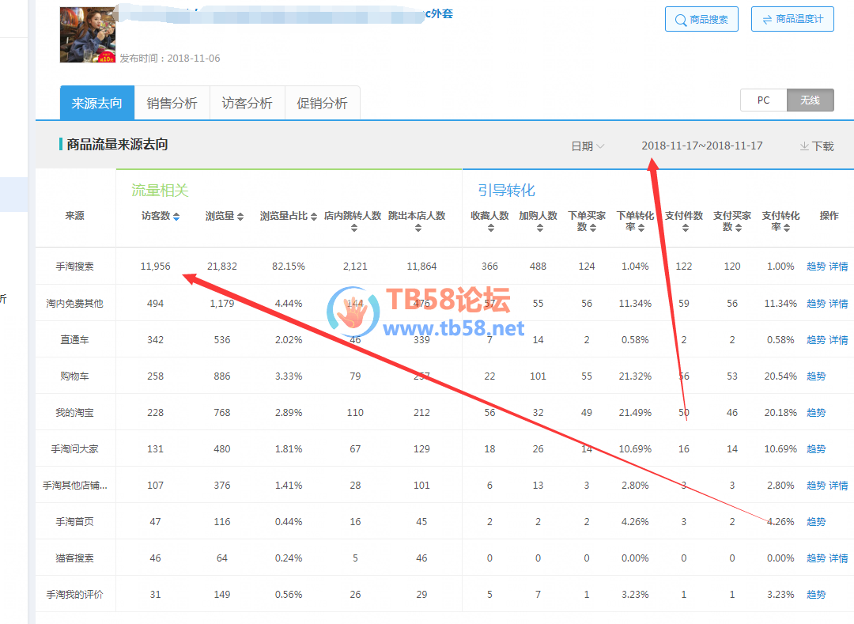View 详情 for 手淘搜索 row

(838, 267)
